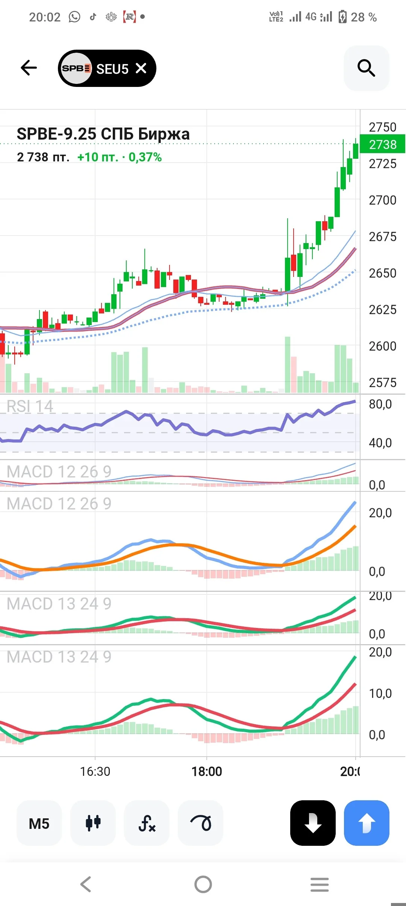Select the first MACD 13 24 9 label
The image size is (406, 906).
59,604
